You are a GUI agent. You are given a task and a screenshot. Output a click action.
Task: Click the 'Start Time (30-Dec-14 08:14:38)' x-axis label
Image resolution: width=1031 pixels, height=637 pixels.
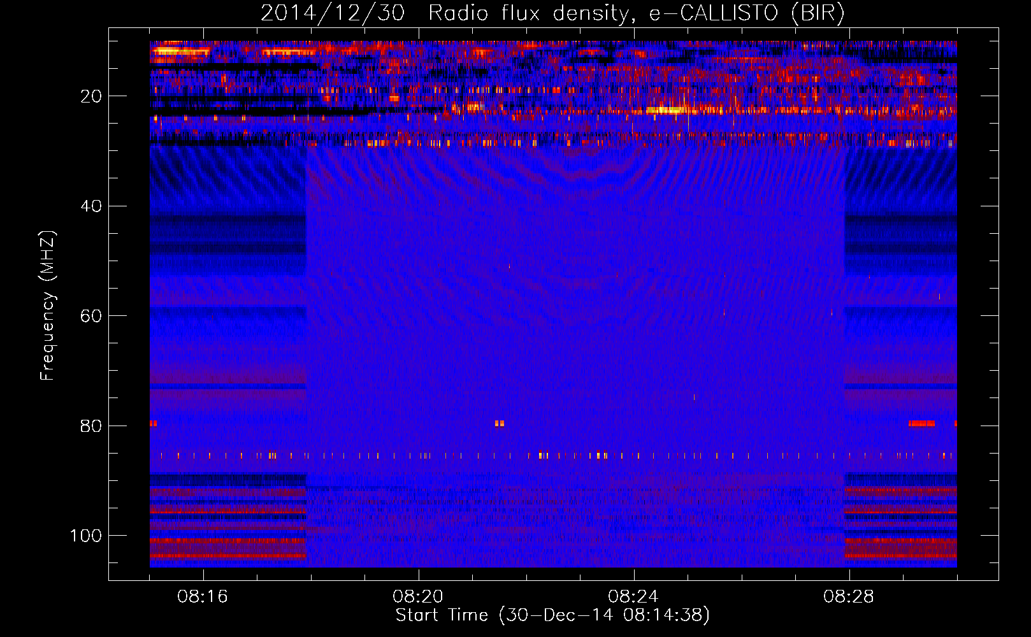552,615
